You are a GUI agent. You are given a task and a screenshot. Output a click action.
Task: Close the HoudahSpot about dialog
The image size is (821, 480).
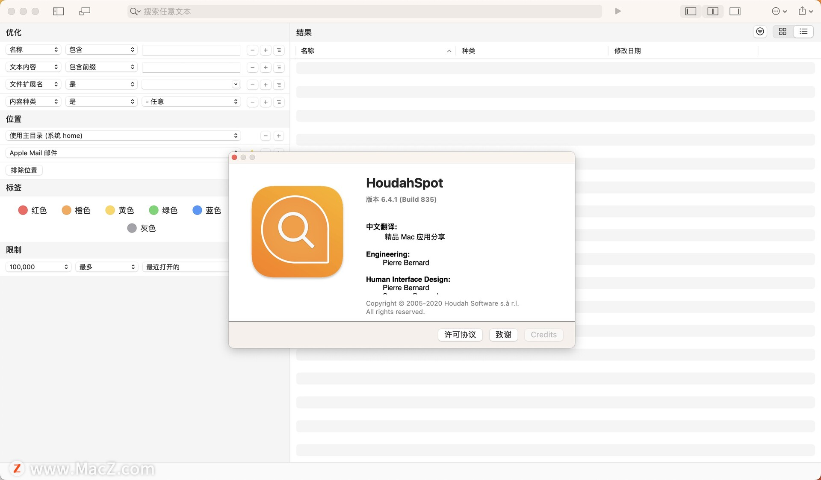point(234,158)
